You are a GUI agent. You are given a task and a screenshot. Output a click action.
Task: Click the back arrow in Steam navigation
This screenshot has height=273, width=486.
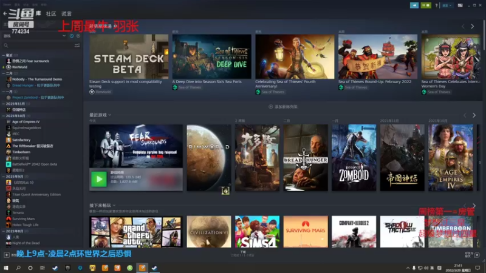(x=5, y=13)
